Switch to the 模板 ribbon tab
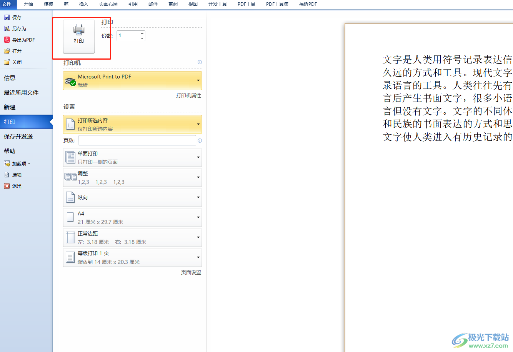This screenshot has width=513, height=352. (48, 4)
